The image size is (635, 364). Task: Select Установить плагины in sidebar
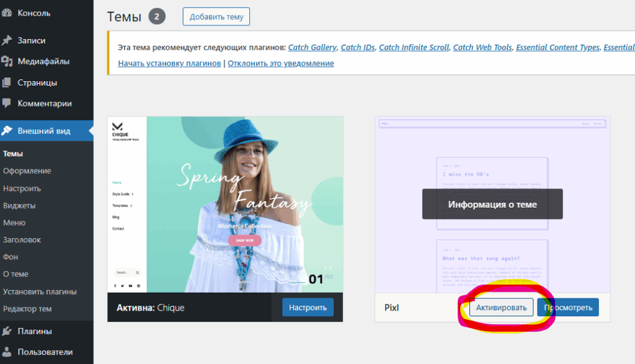(40, 291)
